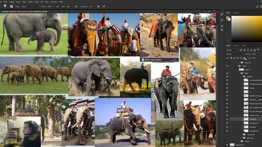Image resolution: width=262 pixels, height=147 pixels.
Task: Select Layer 35 thumbnail
Action: [x=241, y=69]
